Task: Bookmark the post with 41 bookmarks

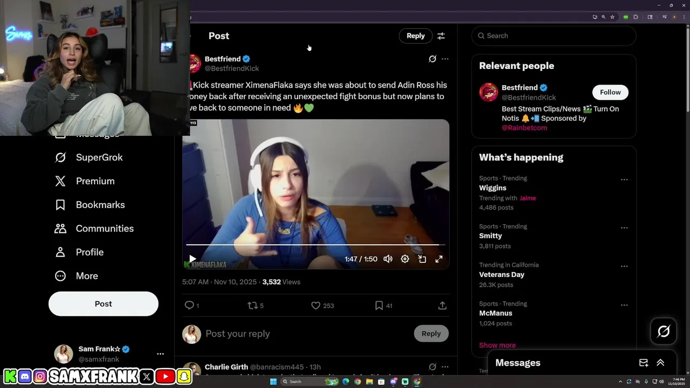Action: [x=383, y=306]
